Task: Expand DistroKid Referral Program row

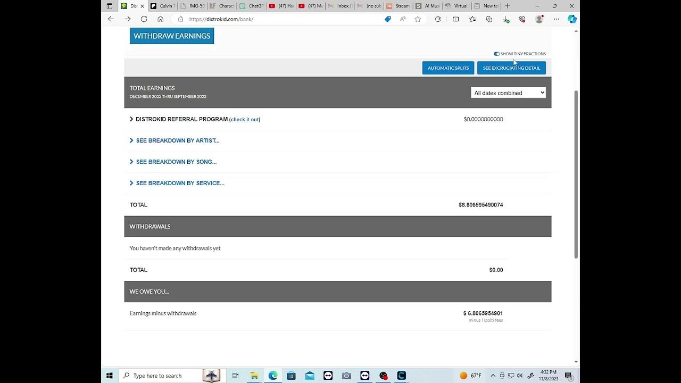Action: [x=131, y=119]
